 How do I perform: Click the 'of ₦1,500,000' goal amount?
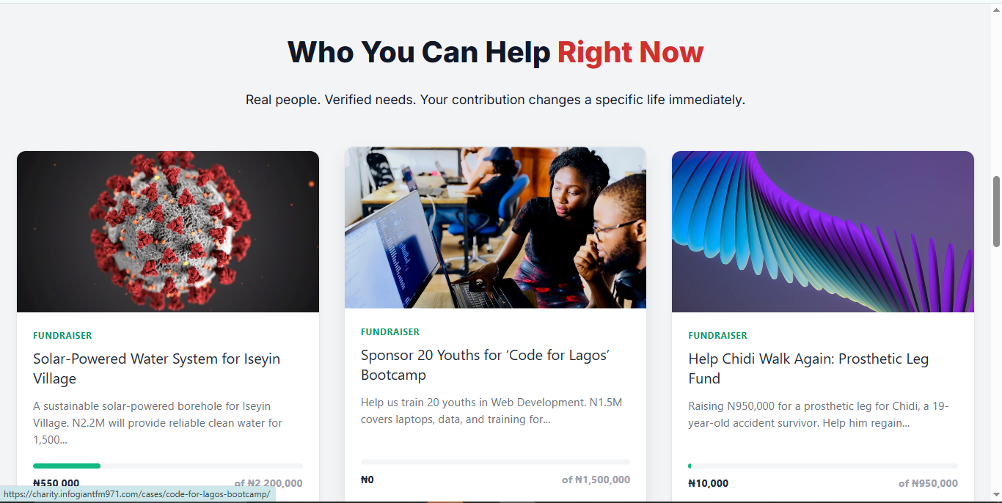click(x=596, y=480)
